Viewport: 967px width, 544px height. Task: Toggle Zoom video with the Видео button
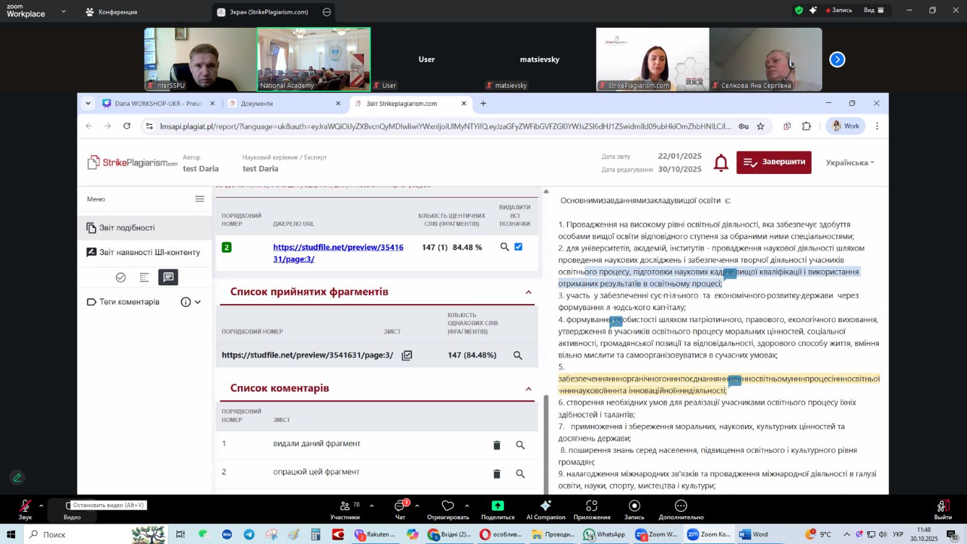(71, 510)
